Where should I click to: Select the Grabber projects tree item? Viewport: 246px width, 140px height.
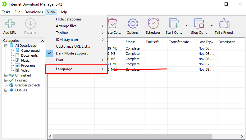pyautogui.click(x=28, y=85)
